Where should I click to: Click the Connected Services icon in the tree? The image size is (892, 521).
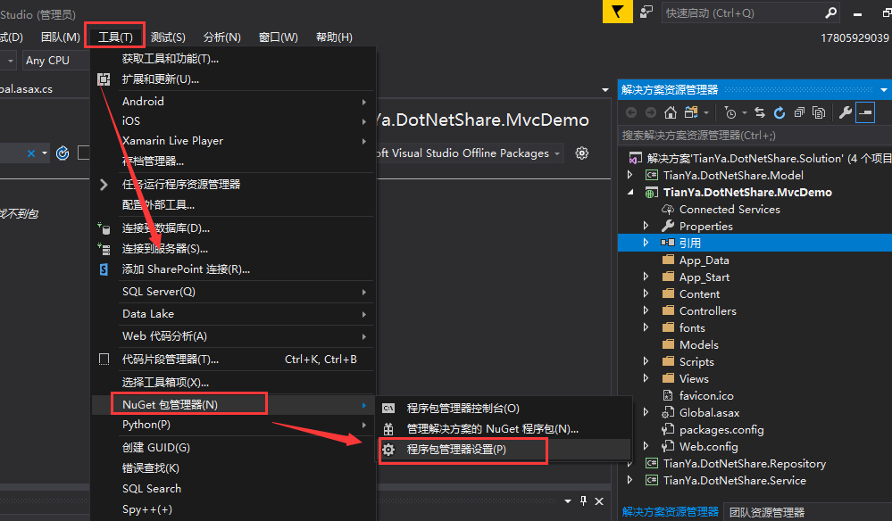[x=668, y=209]
